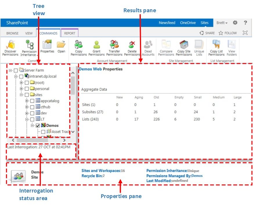The image size is (254, 205).
Task: Collapse the sites node
Action: [21, 95]
